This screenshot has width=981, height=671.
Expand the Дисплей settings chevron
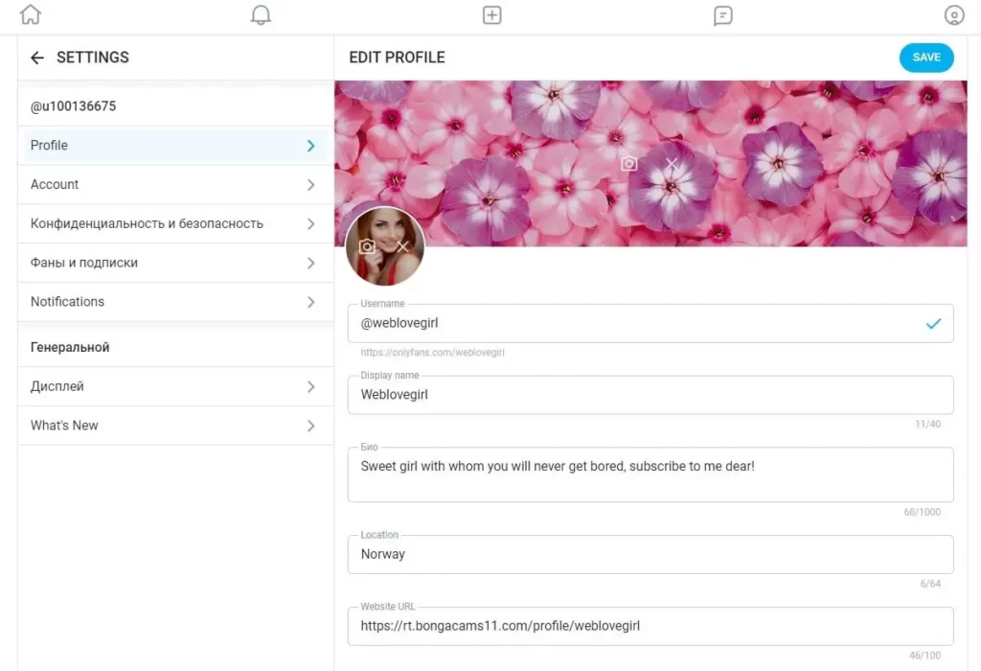tap(311, 387)
